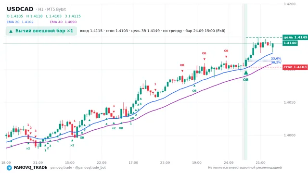Open the @panovqtrade_bot link
This screenshot has height=173, width=308.
click(x=90, y=168)
